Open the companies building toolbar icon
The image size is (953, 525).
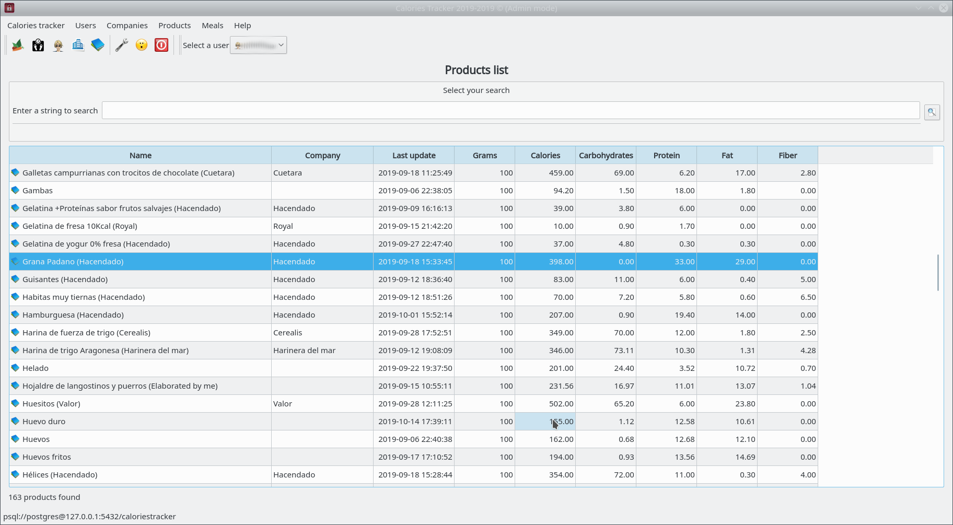click(78, 45)
